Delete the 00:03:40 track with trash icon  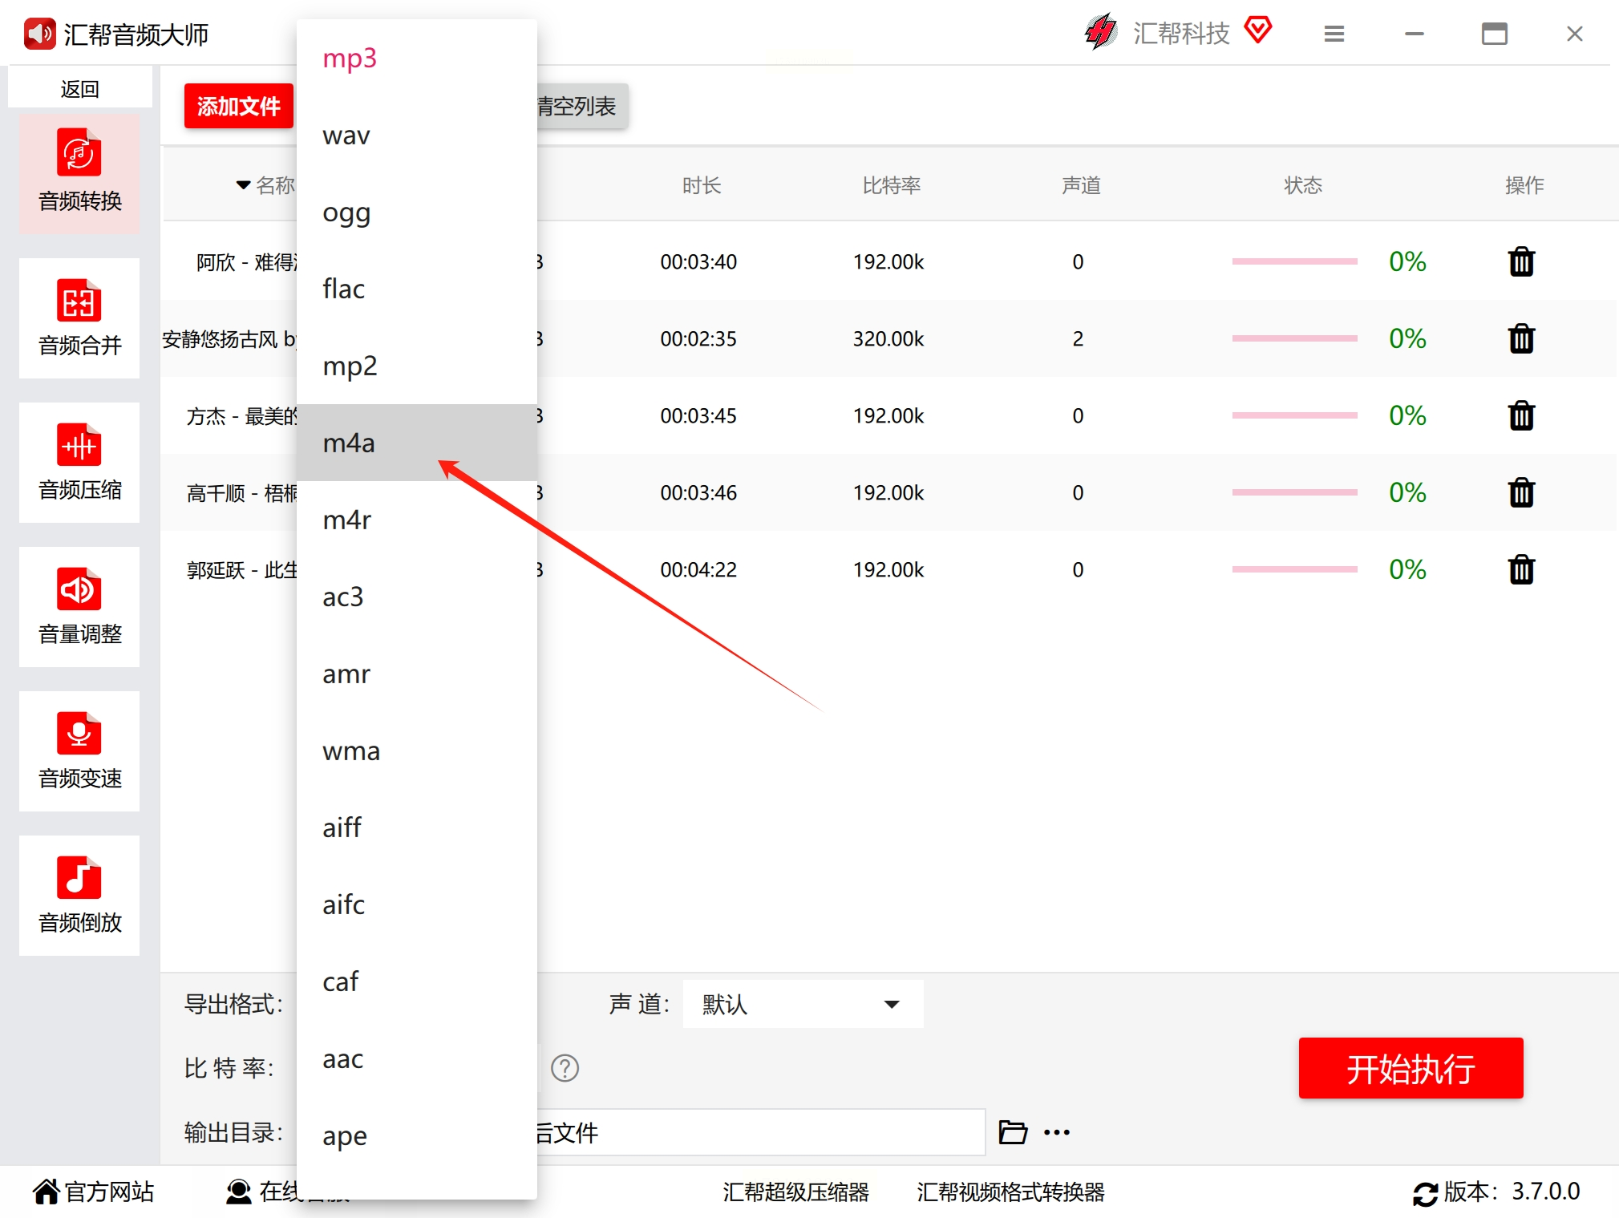[1520, 262]
